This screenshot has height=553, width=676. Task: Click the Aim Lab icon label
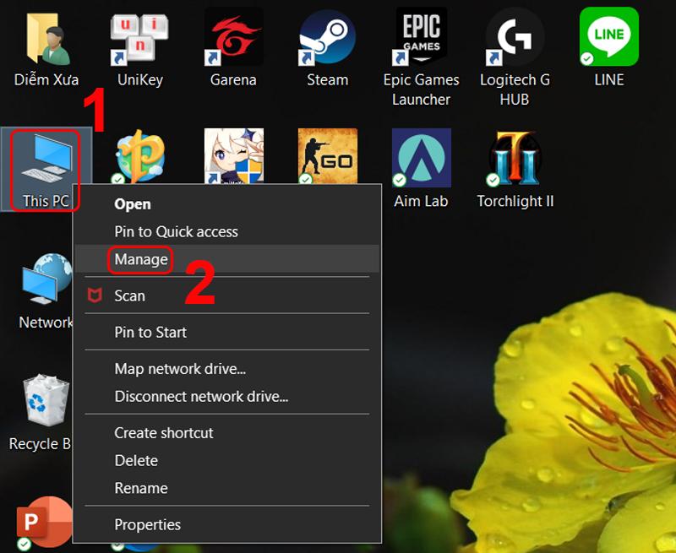[421, 201]
